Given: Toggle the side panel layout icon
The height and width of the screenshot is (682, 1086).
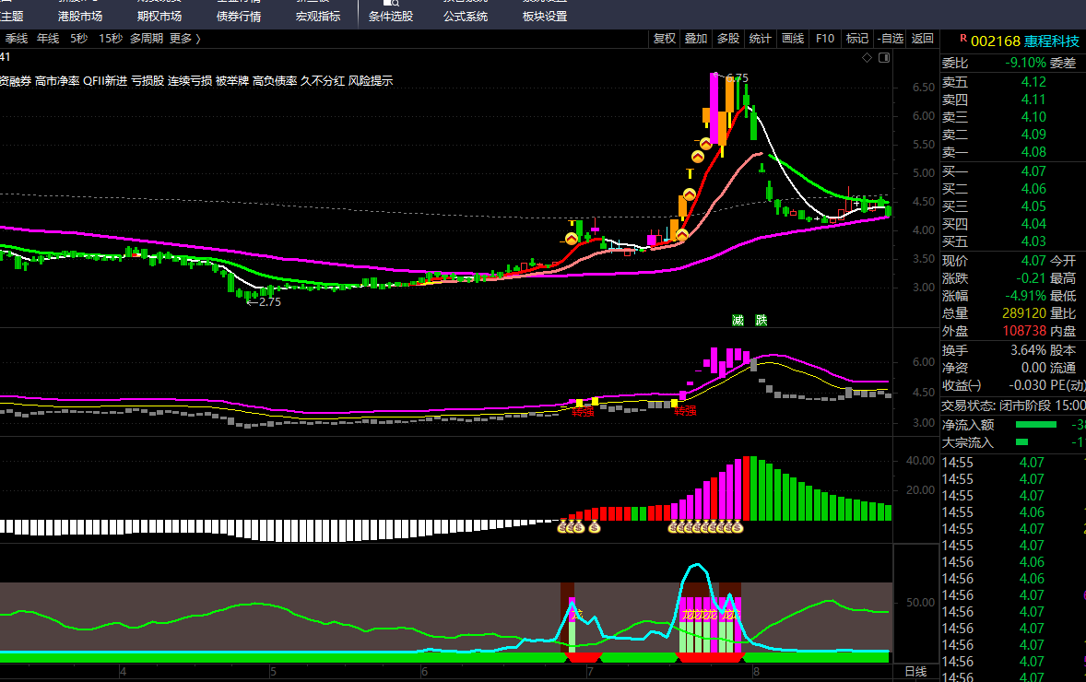Looking at the screenshot, I should pos(884,58).
